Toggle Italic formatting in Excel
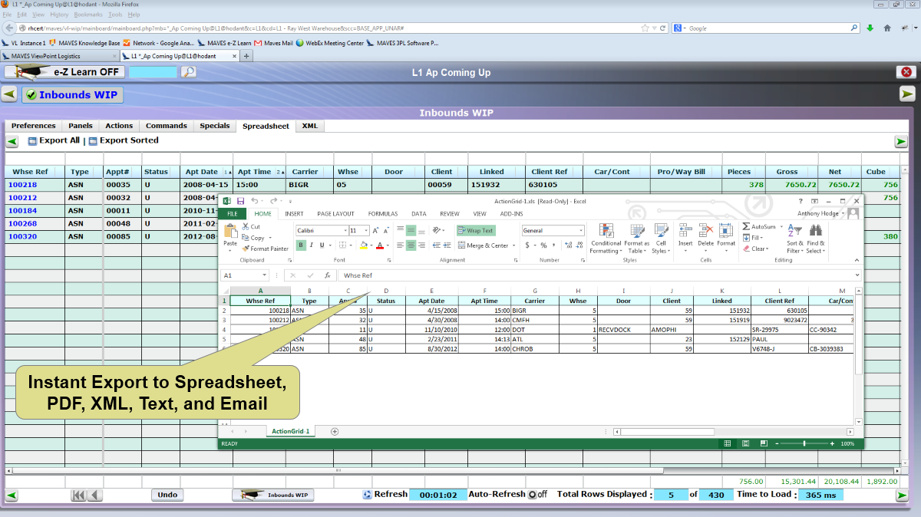Viewport: 921px width, 517px height. [312, 245]
